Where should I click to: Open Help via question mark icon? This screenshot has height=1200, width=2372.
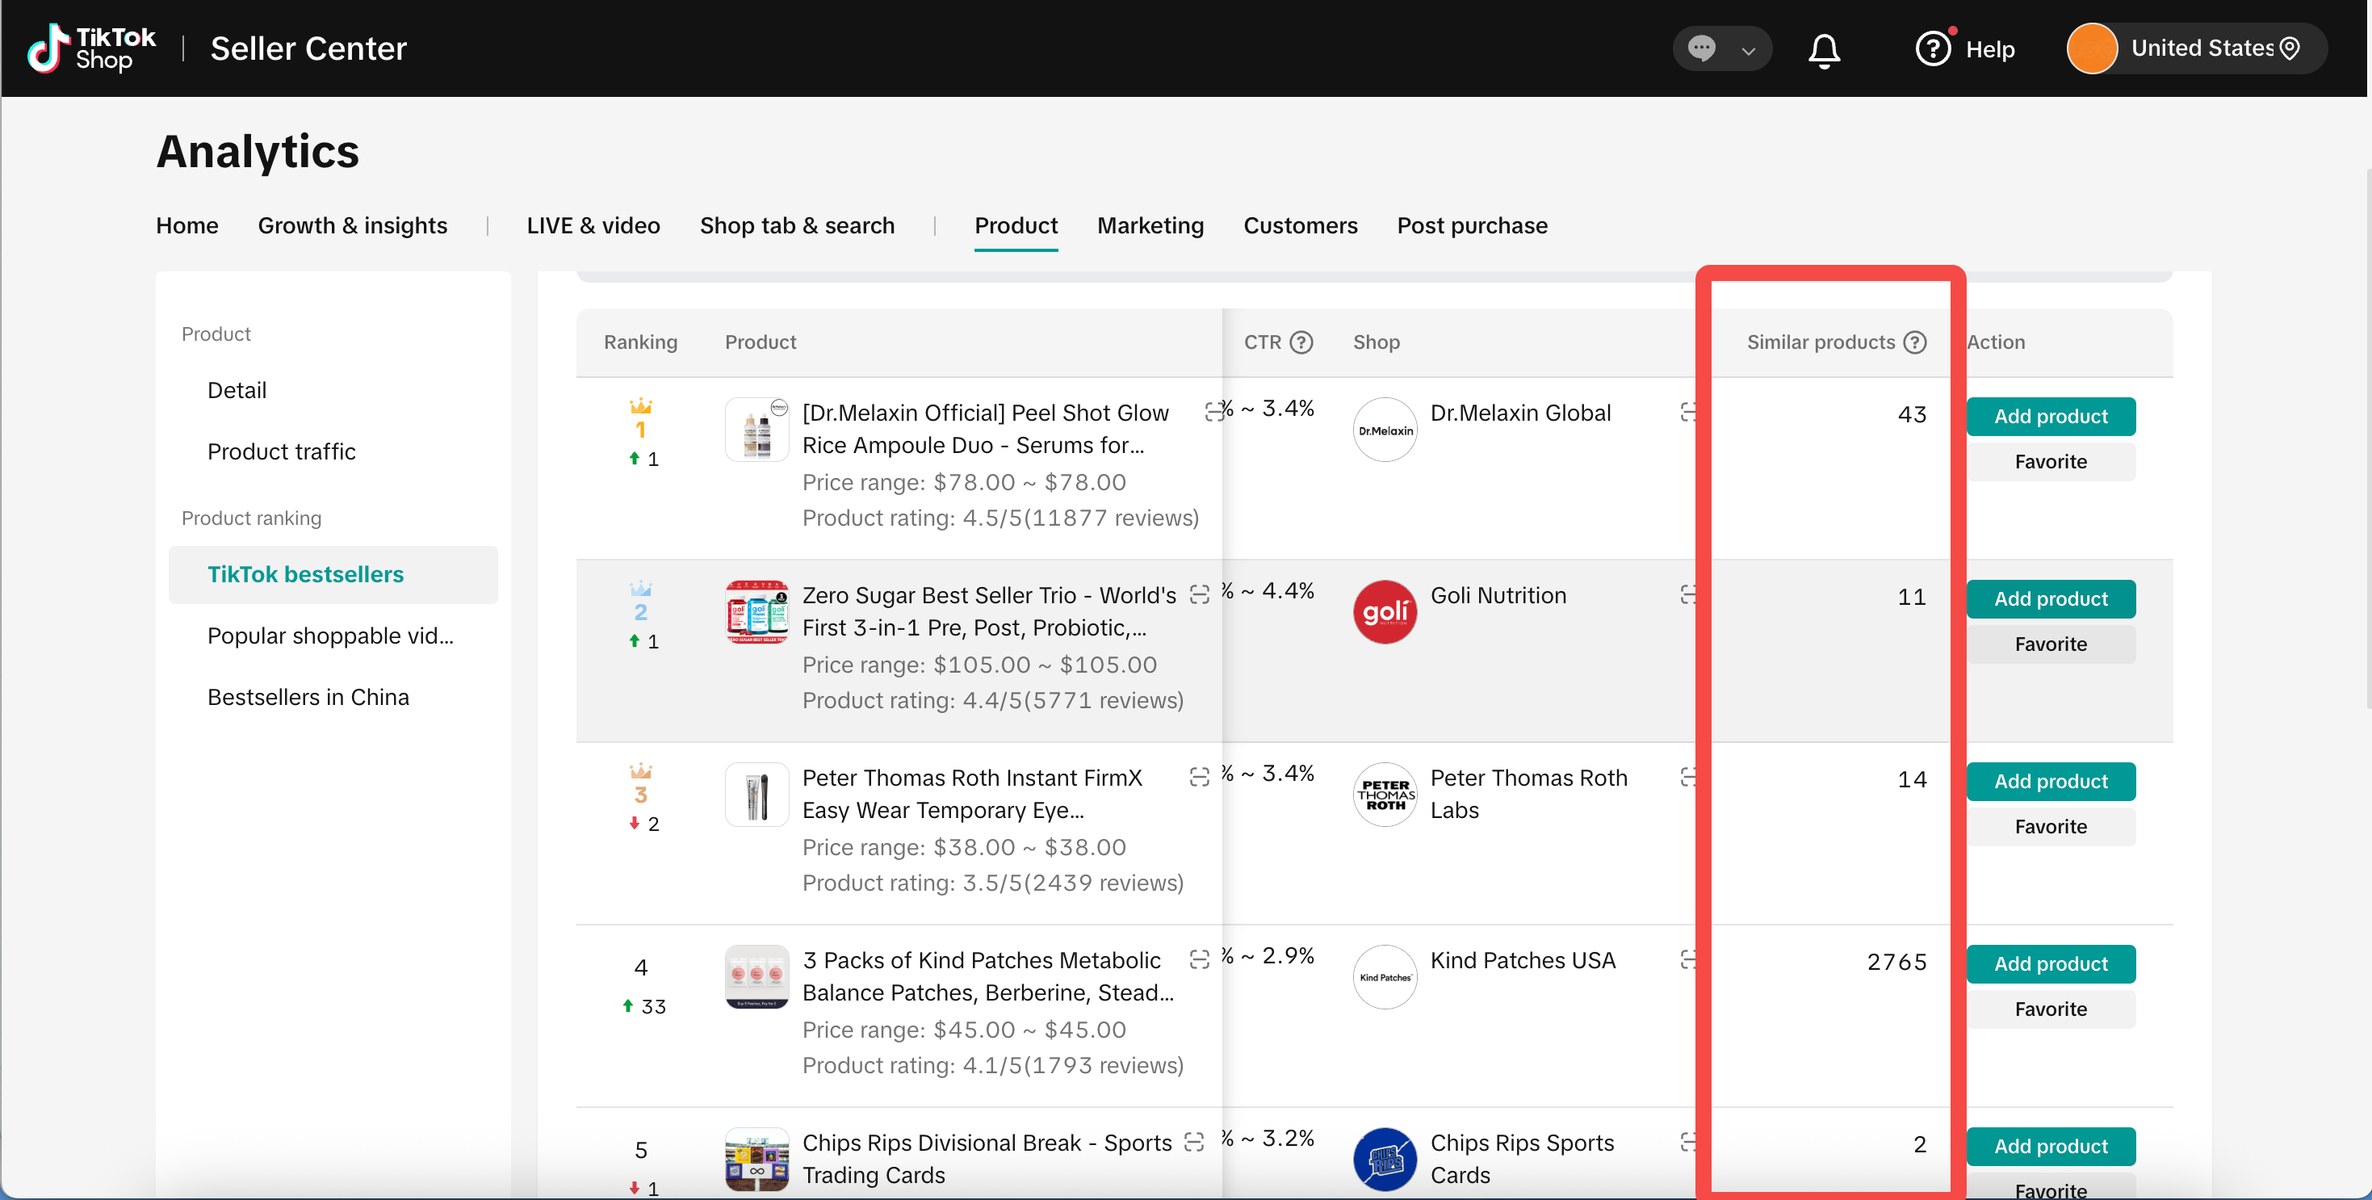[x=1932, y=48]
